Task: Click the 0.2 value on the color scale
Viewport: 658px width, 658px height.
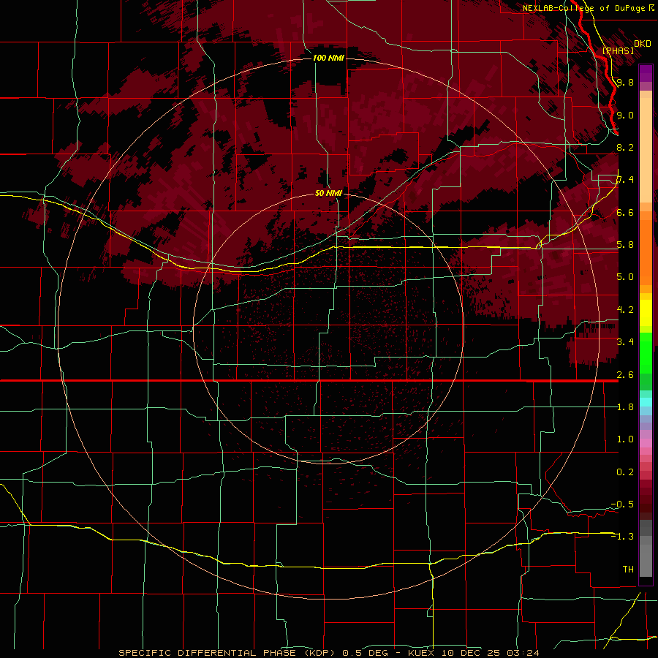Action: point(625,472)
